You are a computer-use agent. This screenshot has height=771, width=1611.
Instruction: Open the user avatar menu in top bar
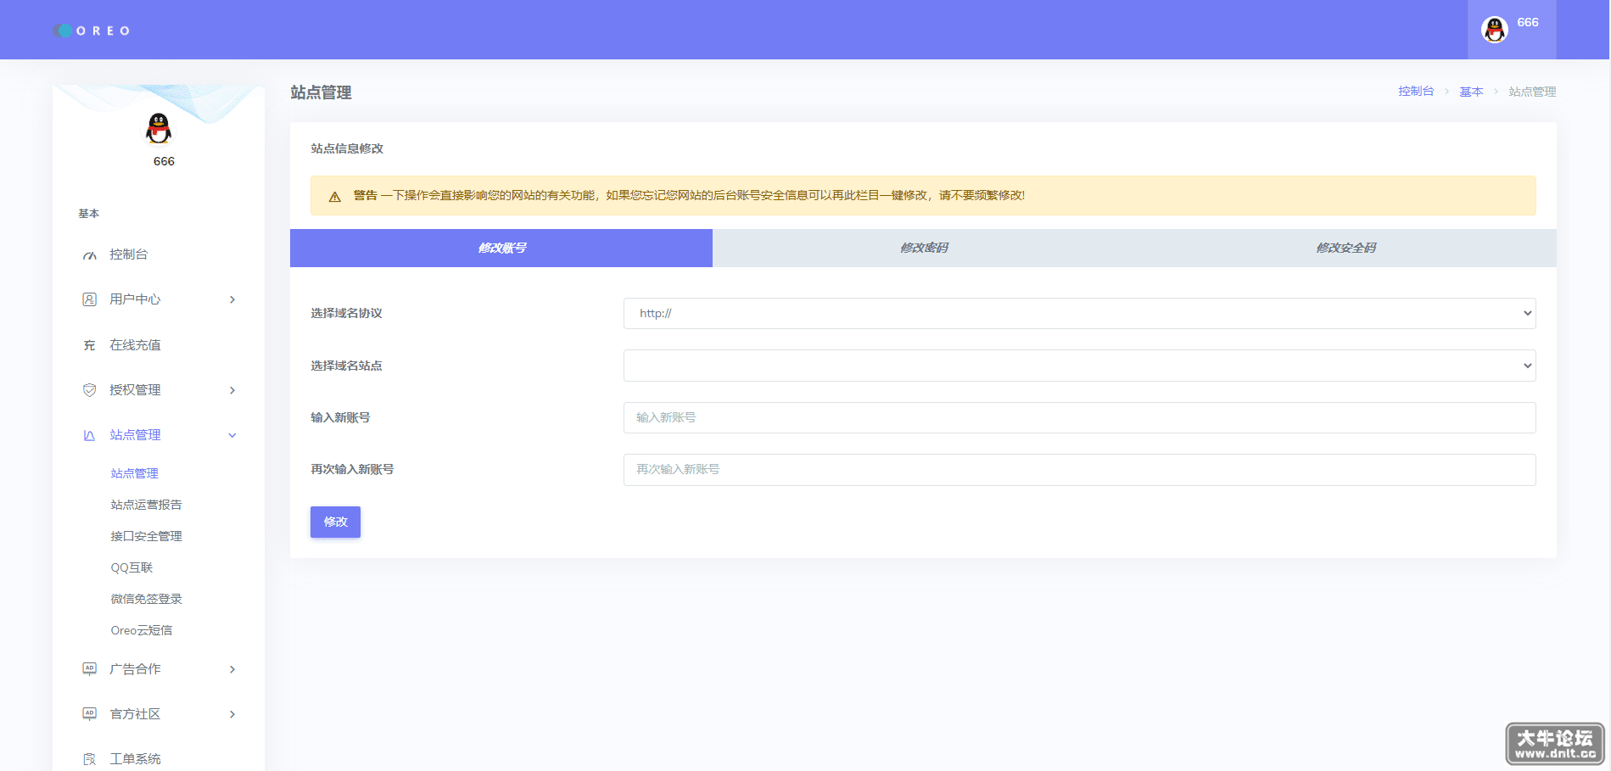tap(1512, 30)
